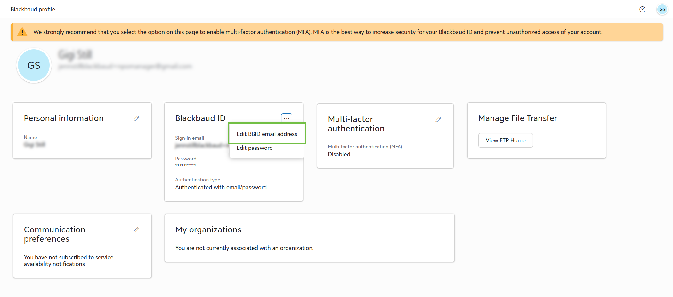Click the MFA recommendation banner text
Screen dimensions: 673x297
click(318, 32)
